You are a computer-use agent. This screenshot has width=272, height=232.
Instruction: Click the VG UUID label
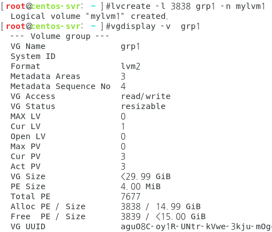click(x=28, y=226)
